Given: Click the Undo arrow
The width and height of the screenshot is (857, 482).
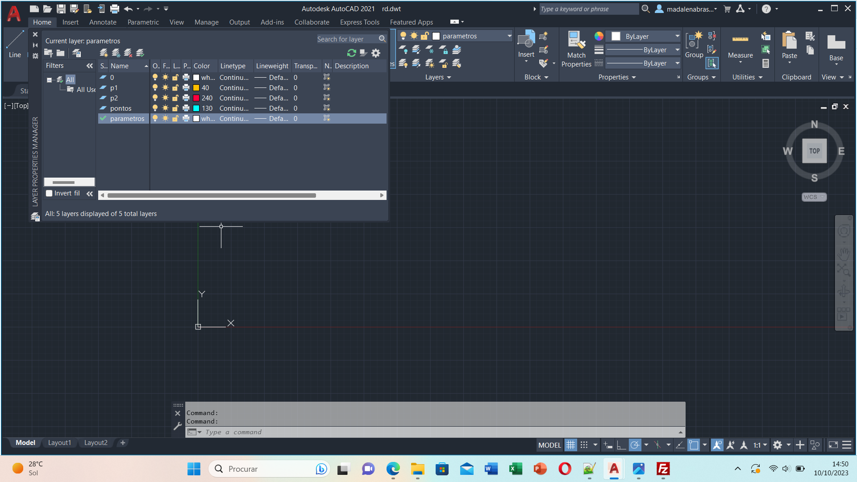Looking at the screenshot, I should click(x=129, y=8).
